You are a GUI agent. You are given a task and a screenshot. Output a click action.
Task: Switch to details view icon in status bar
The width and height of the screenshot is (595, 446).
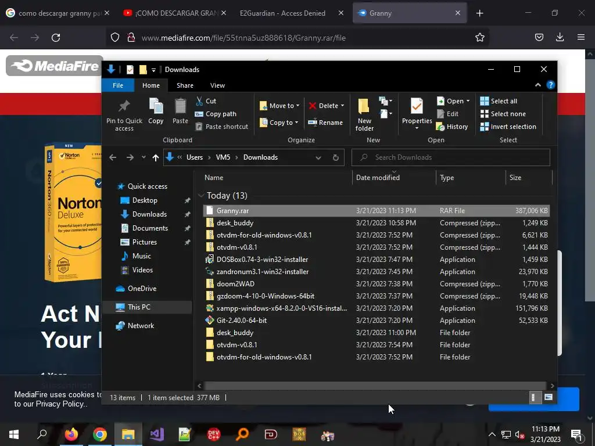(x=534, y=397)
